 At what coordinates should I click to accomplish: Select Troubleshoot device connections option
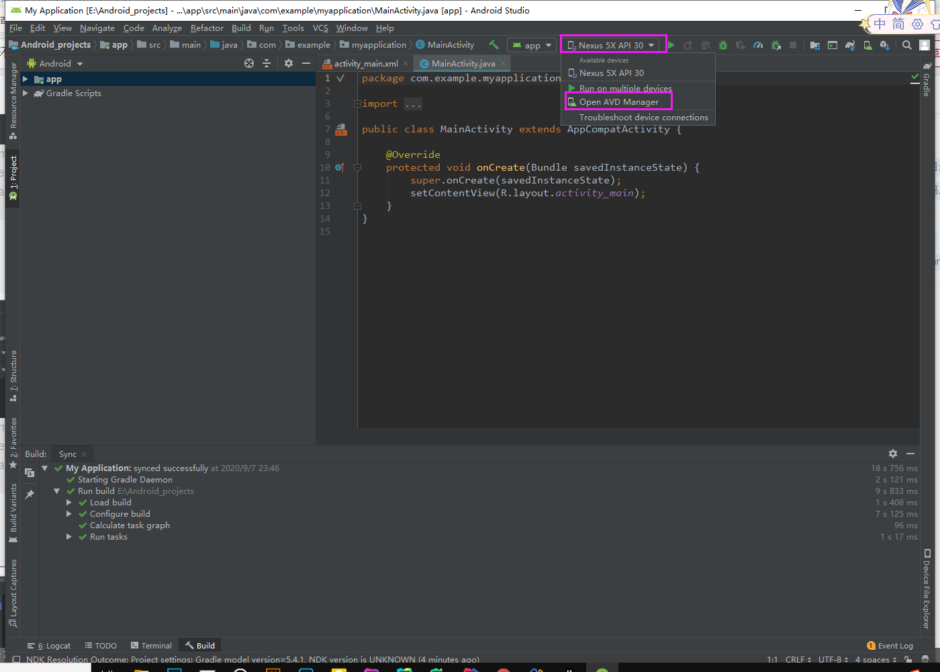coord(643,117)
